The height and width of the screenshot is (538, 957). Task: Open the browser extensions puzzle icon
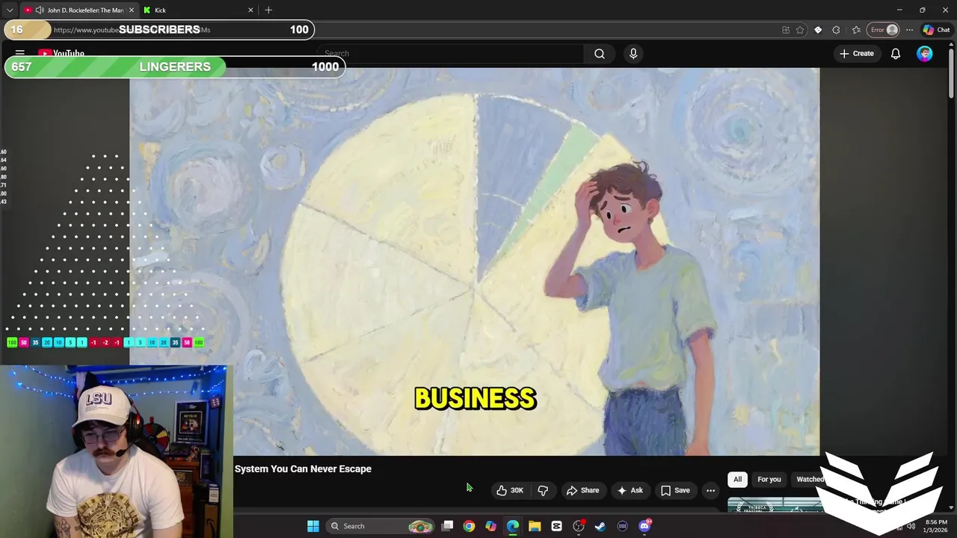pos(836,30)
